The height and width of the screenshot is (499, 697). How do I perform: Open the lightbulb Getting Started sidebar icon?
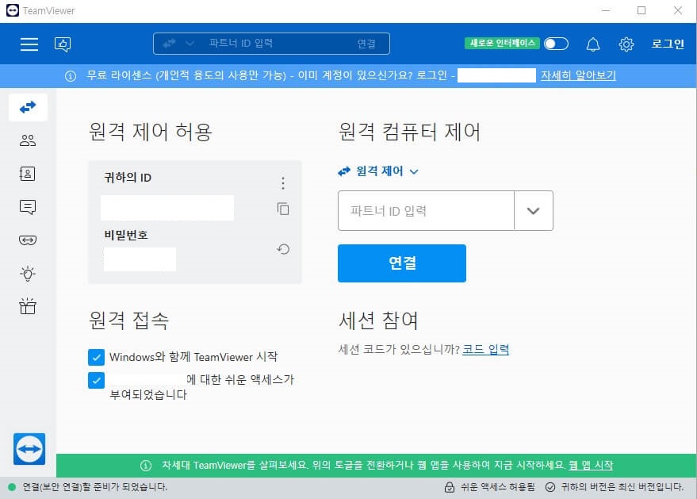(x=28, y=274)
